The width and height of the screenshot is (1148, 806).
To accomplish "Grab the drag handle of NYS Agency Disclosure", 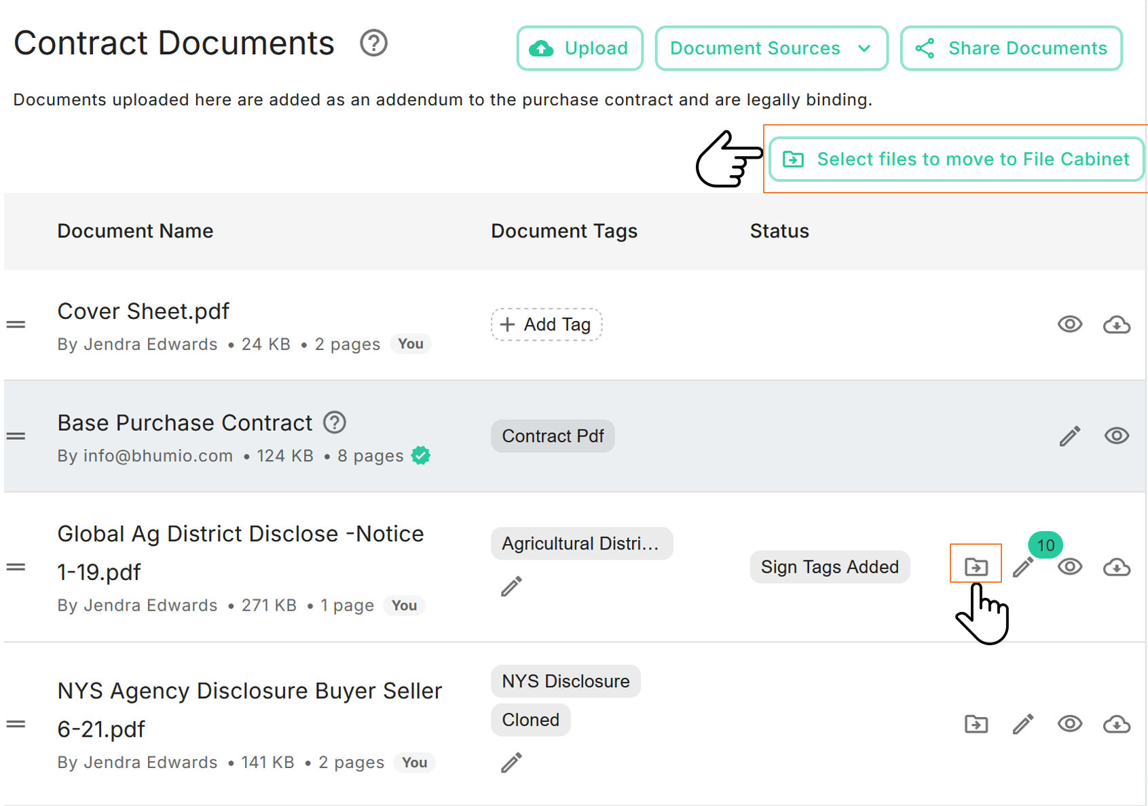I will click(16, 724).
